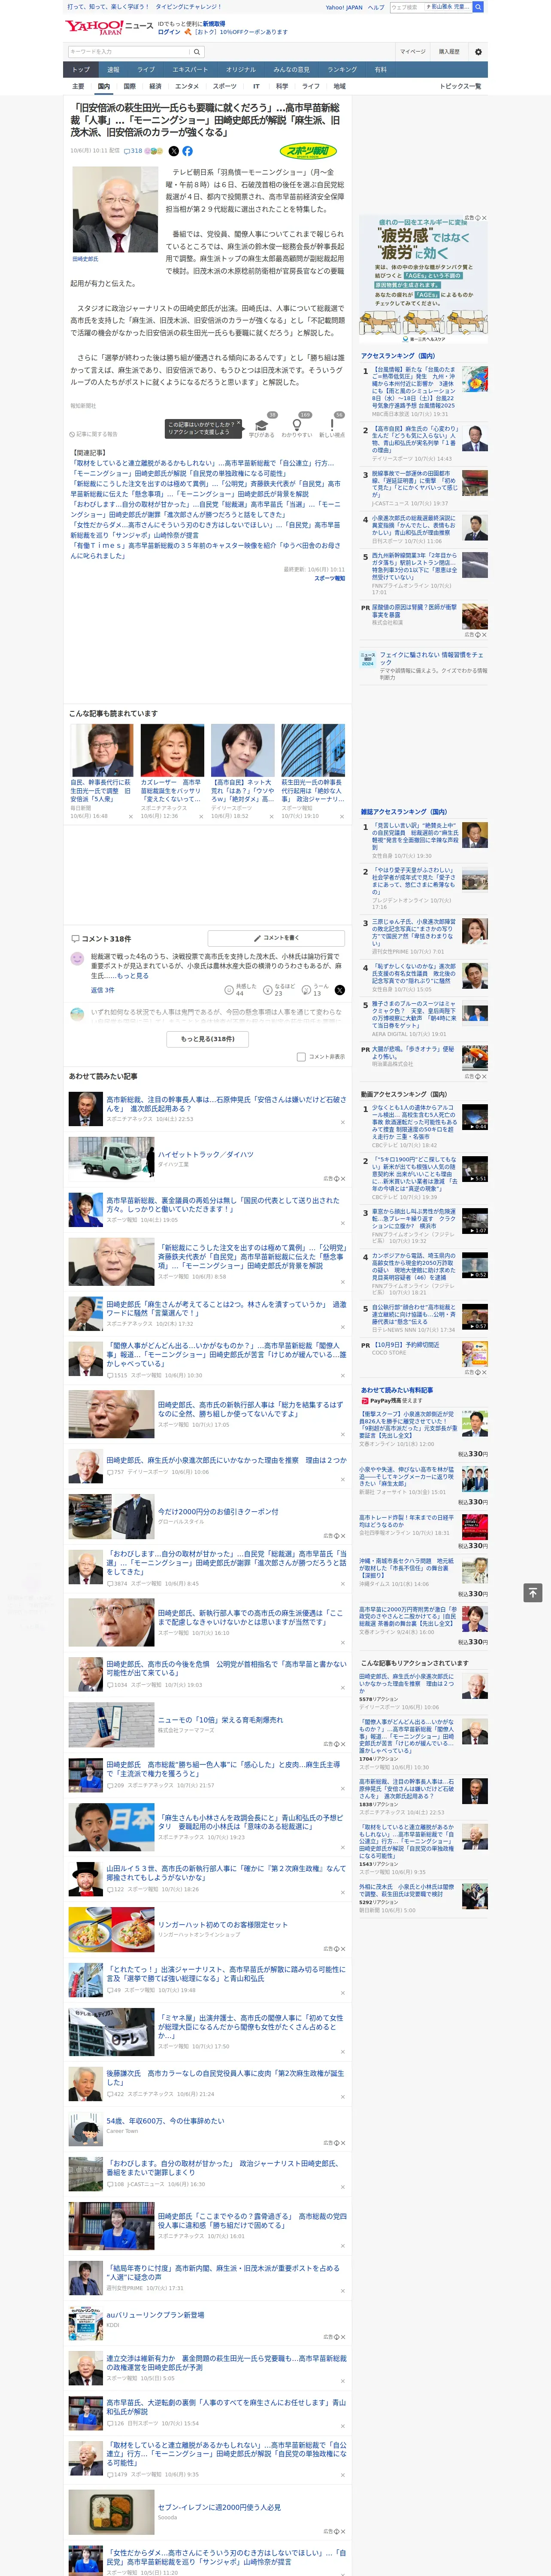Click 田崎史郎氏 photo caption link
The image size is (551, 2576).
pos(86,259)
